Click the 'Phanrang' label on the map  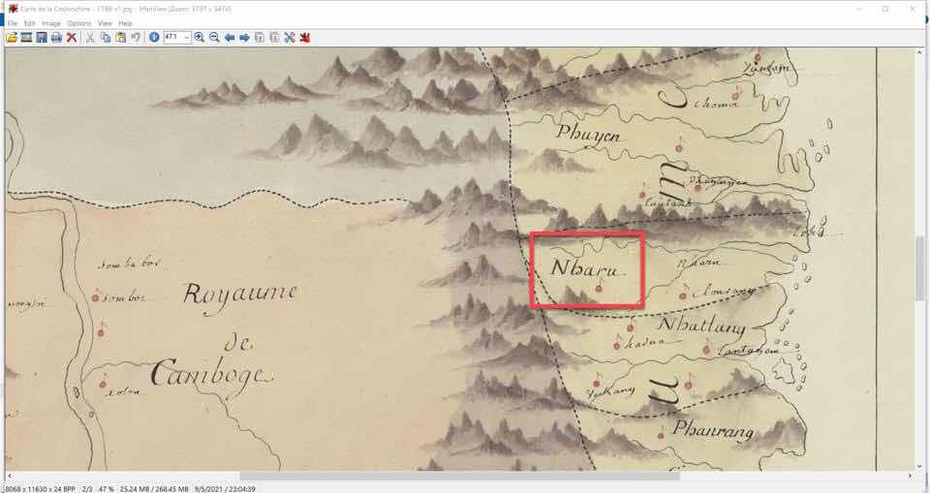(x=713, y=430)
